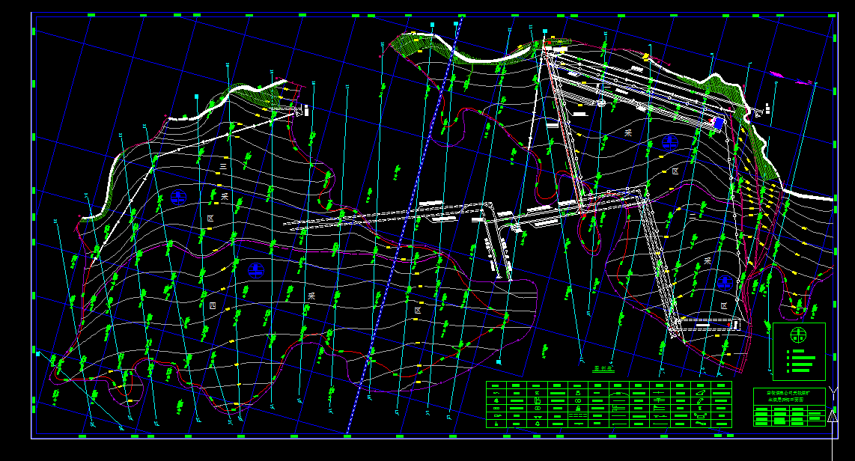Select the leftmost magenta arrow near the top-right corner
This screenshot has width=855, height=461.
coord(776,73)
